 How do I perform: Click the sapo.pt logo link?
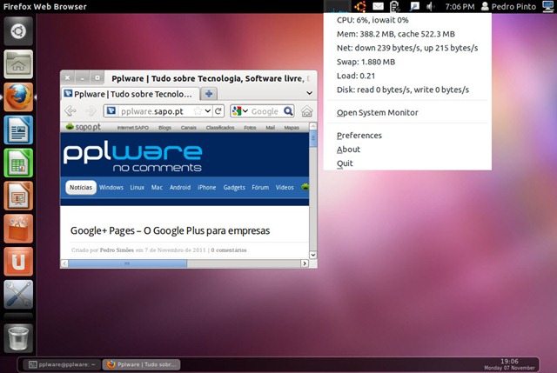[x=84, y=127]
